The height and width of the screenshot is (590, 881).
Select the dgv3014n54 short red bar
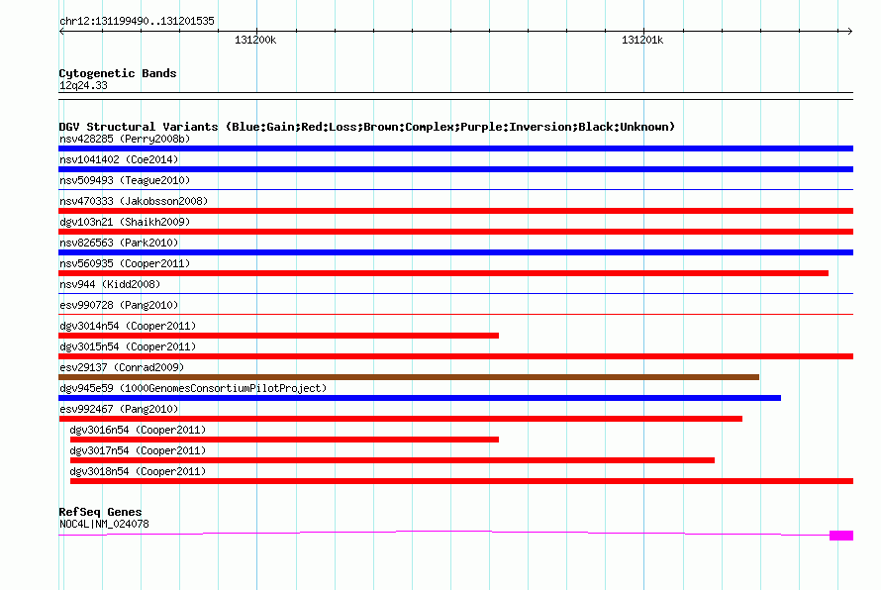[279, 336]
